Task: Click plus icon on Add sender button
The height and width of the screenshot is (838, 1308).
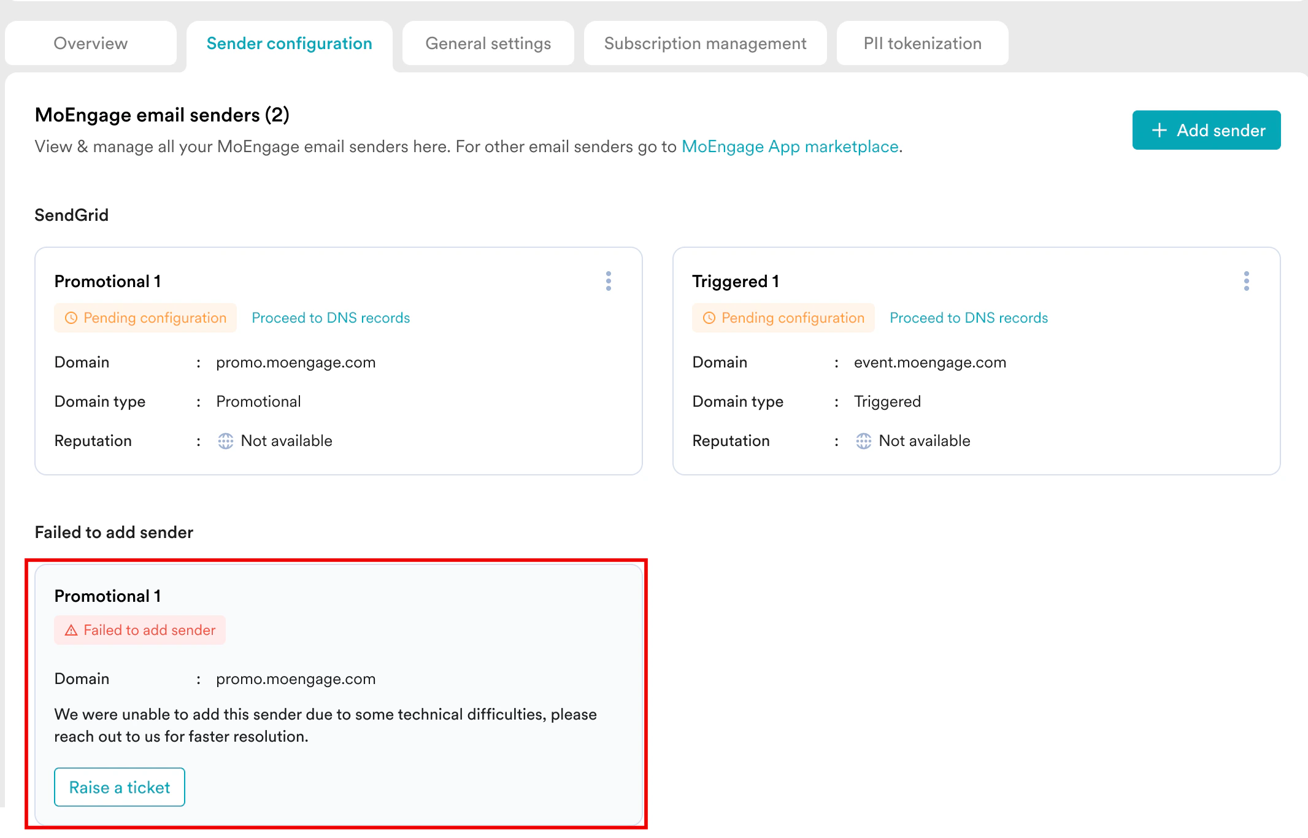Action: (x=1159, y=130)
